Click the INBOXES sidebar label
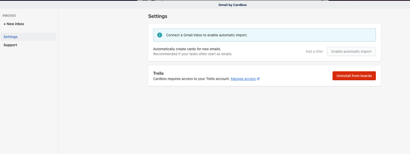 [x=9, y=16]
